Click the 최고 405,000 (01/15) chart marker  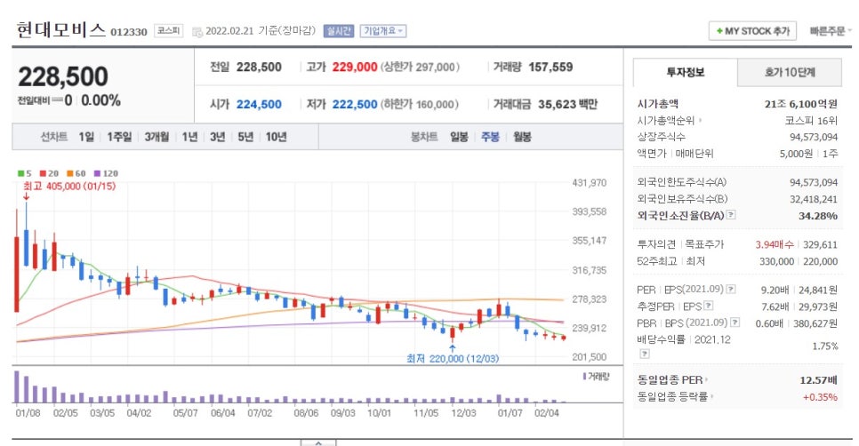[69, 187]
